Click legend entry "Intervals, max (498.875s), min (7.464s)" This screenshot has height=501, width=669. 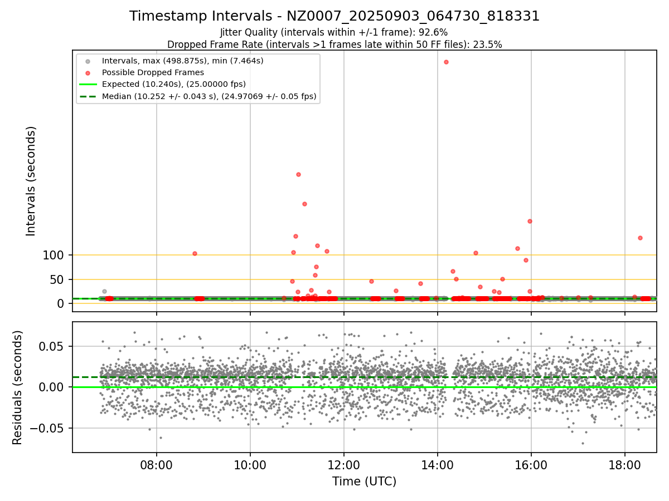click(x=183, y=60)
